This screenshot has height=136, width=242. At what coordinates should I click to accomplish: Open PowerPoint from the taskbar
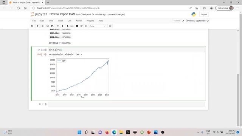(149, 132)
